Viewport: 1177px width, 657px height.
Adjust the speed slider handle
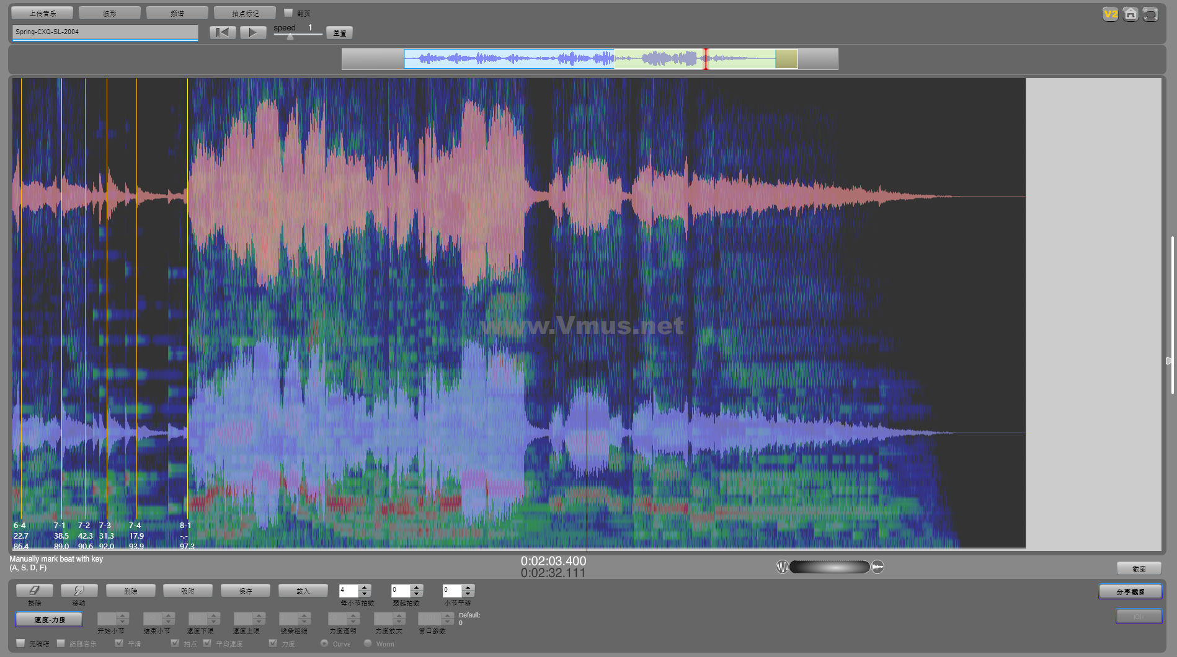pyautogui.click(x=290, y=37)
